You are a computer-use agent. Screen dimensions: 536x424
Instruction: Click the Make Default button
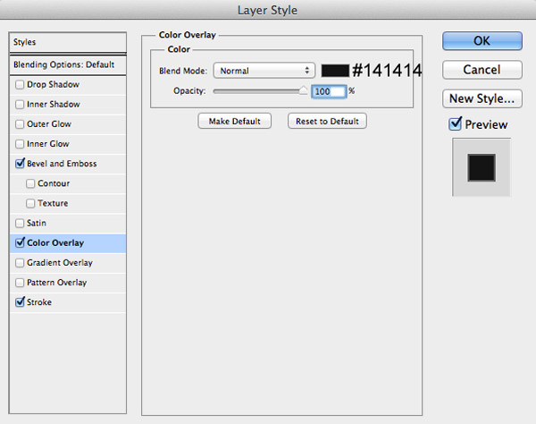(x=234, y=121)
